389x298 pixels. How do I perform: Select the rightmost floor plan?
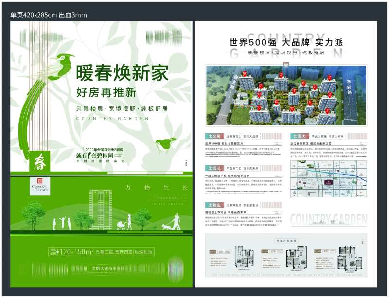tap(350, 259)
